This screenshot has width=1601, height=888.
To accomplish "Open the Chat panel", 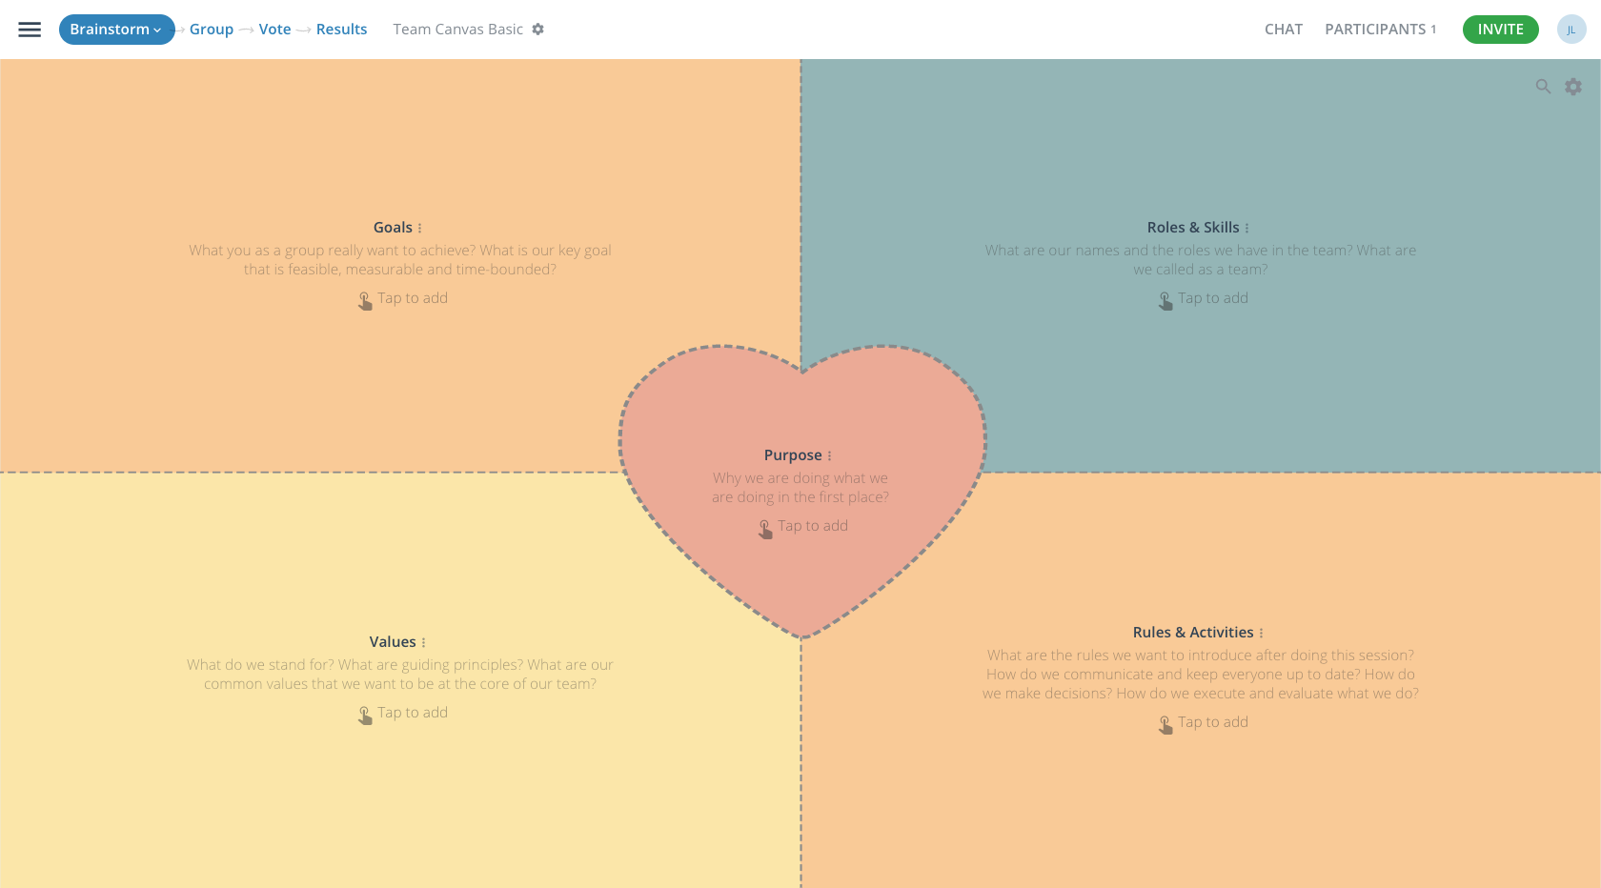I will [1284, 30].
